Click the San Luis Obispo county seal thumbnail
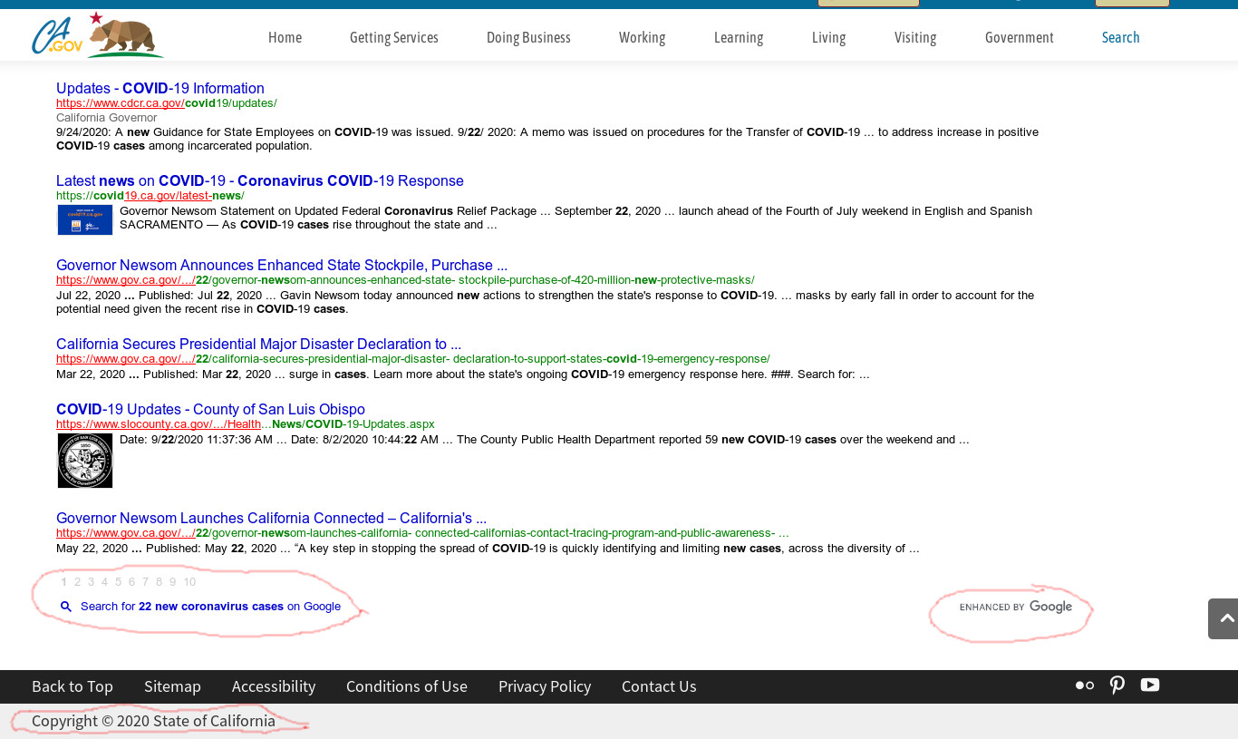Image resolution: width=1238 pixels, height=739 pixels. tap(85, 461)
